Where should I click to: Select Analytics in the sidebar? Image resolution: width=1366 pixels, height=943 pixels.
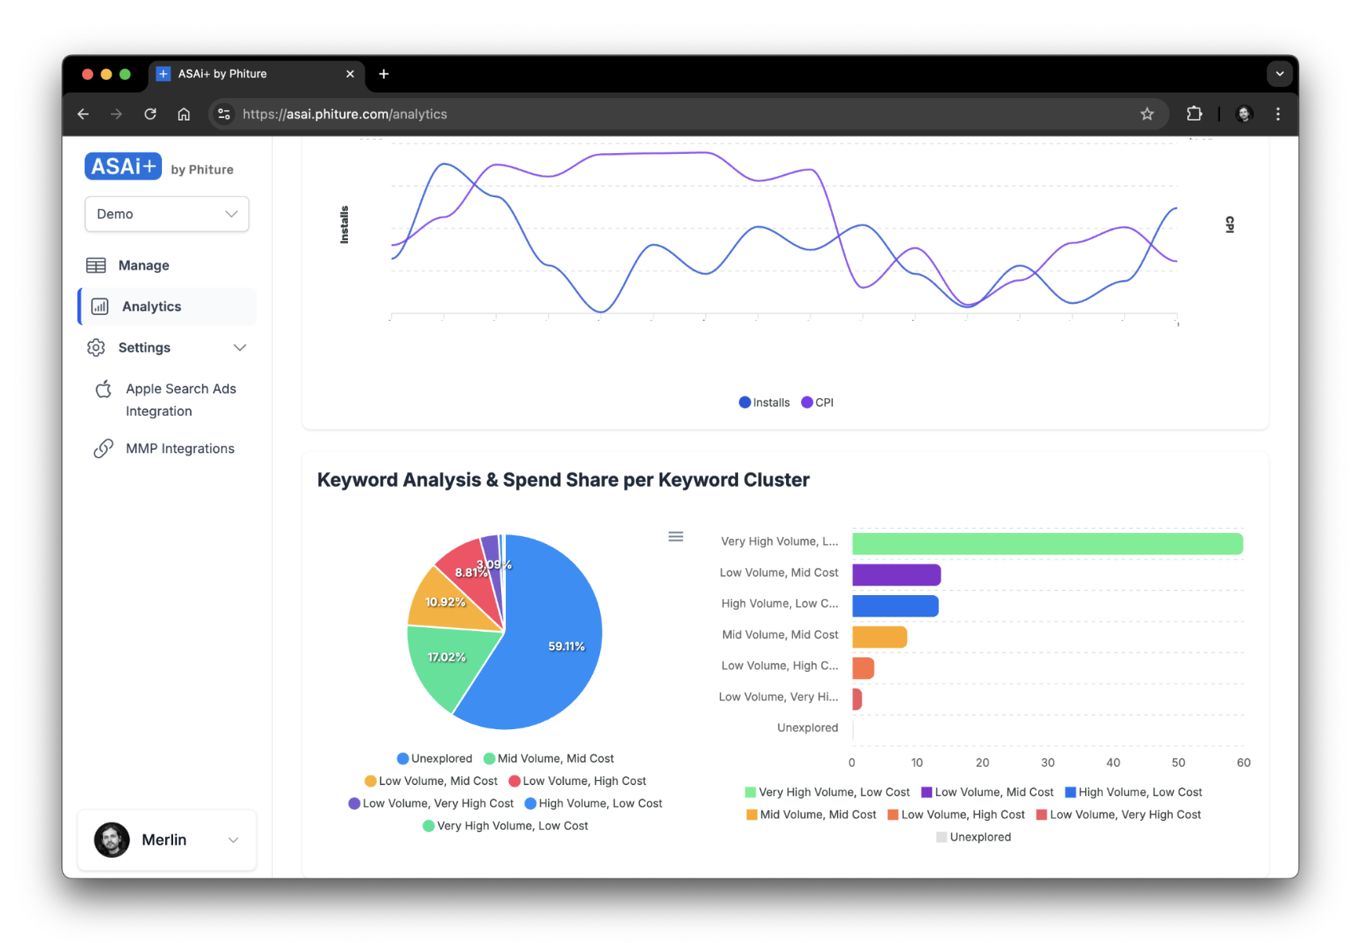tap(152, 306)
